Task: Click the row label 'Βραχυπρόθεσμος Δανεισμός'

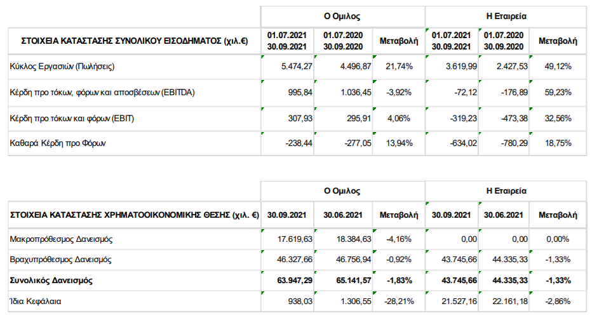Action: pos(60,260)
